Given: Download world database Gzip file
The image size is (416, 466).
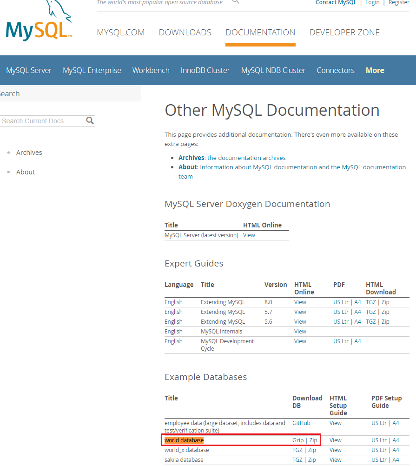Looking at the screenshot, I should pyautogui.click(x=298, y=440).
